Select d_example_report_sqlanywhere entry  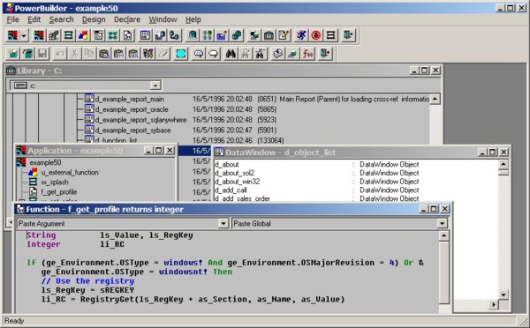click(x=140, y=120)
